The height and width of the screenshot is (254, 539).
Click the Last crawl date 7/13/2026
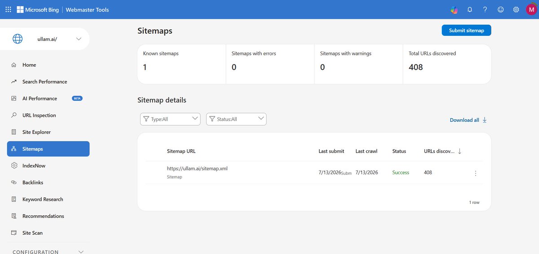coord(367,172)
